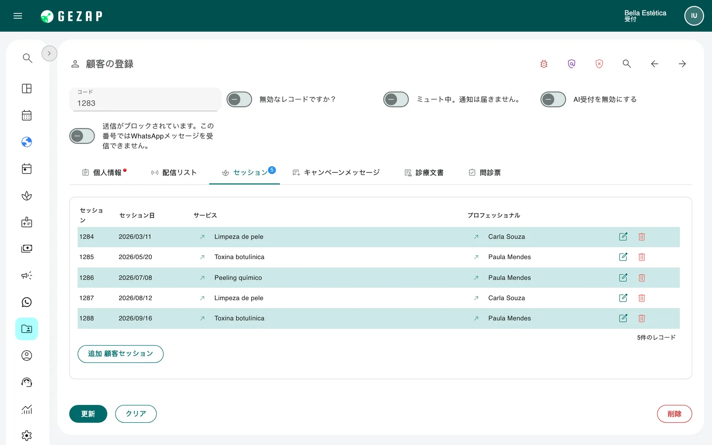Select the Peeling químico service cell
712x445 pixels.
pos(238,278)
